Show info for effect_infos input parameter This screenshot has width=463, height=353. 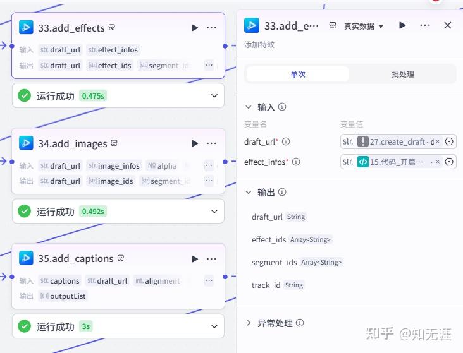pos(296,162)
